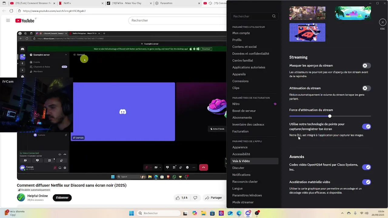Dislike the video with thumbs-down icon

pos(195,198)
